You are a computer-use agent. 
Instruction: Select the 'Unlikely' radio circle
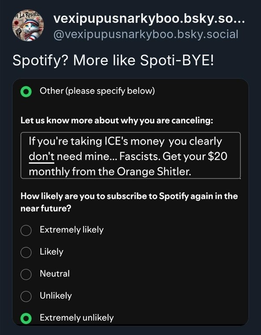[26, 296]
